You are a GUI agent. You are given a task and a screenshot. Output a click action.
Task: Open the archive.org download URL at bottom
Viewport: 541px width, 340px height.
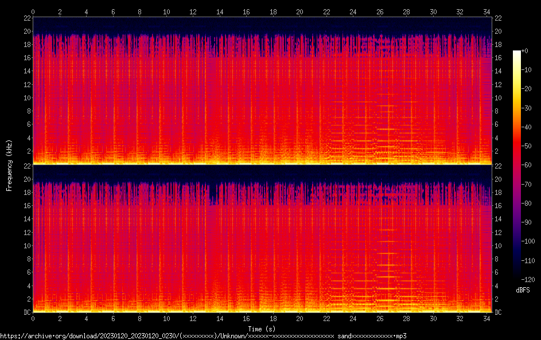point(203,335)
